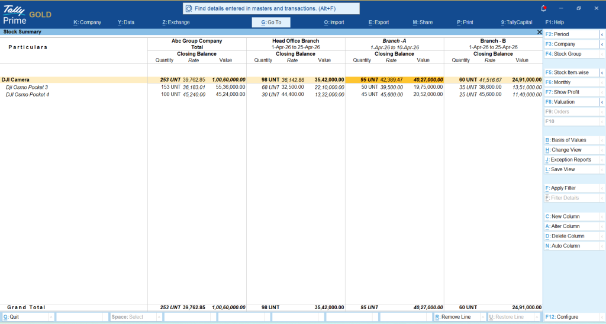Click TallyPrime GOLD logo
The height and width of the screenshot is (324, 606).
click(27, 15)
